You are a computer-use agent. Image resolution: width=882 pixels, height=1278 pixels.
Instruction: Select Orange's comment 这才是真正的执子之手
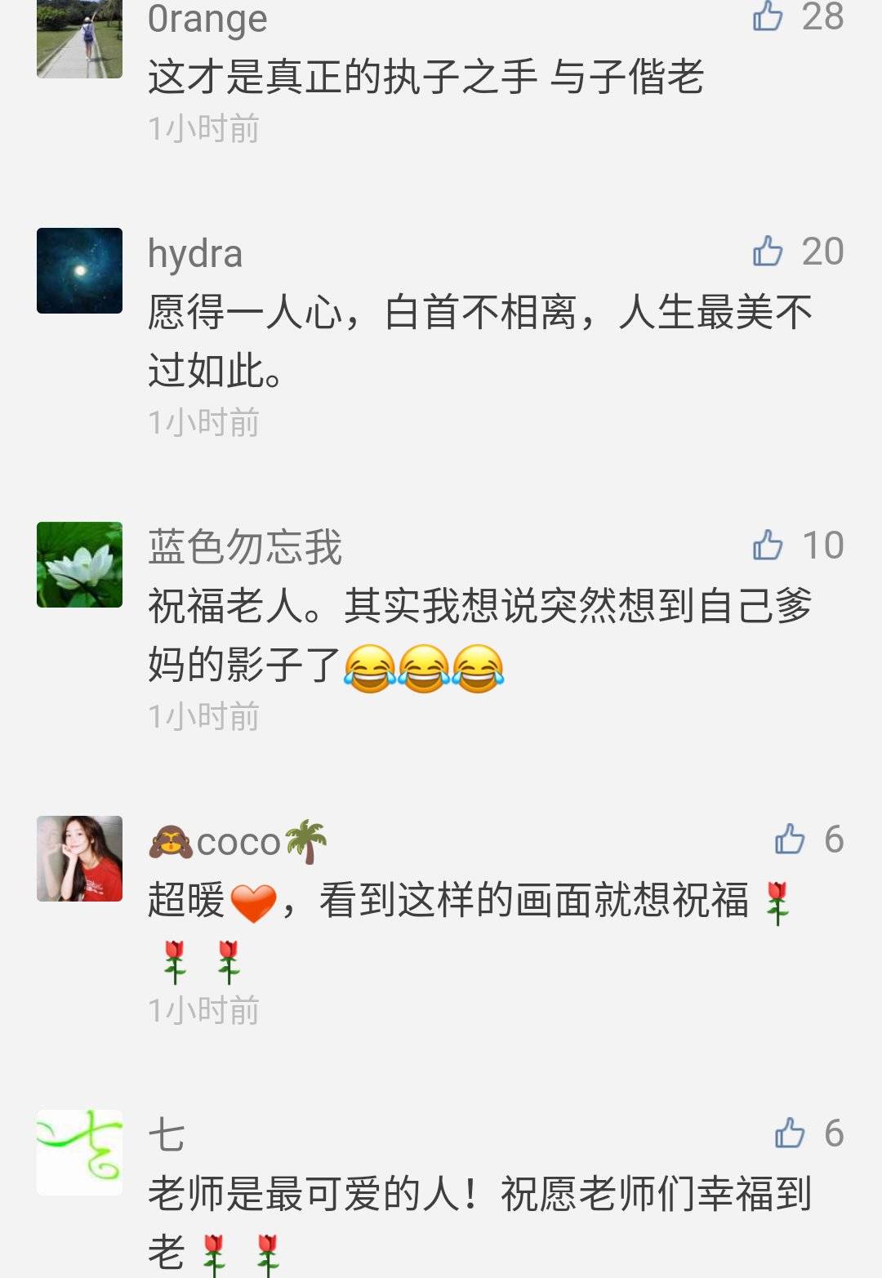(343, 77)
